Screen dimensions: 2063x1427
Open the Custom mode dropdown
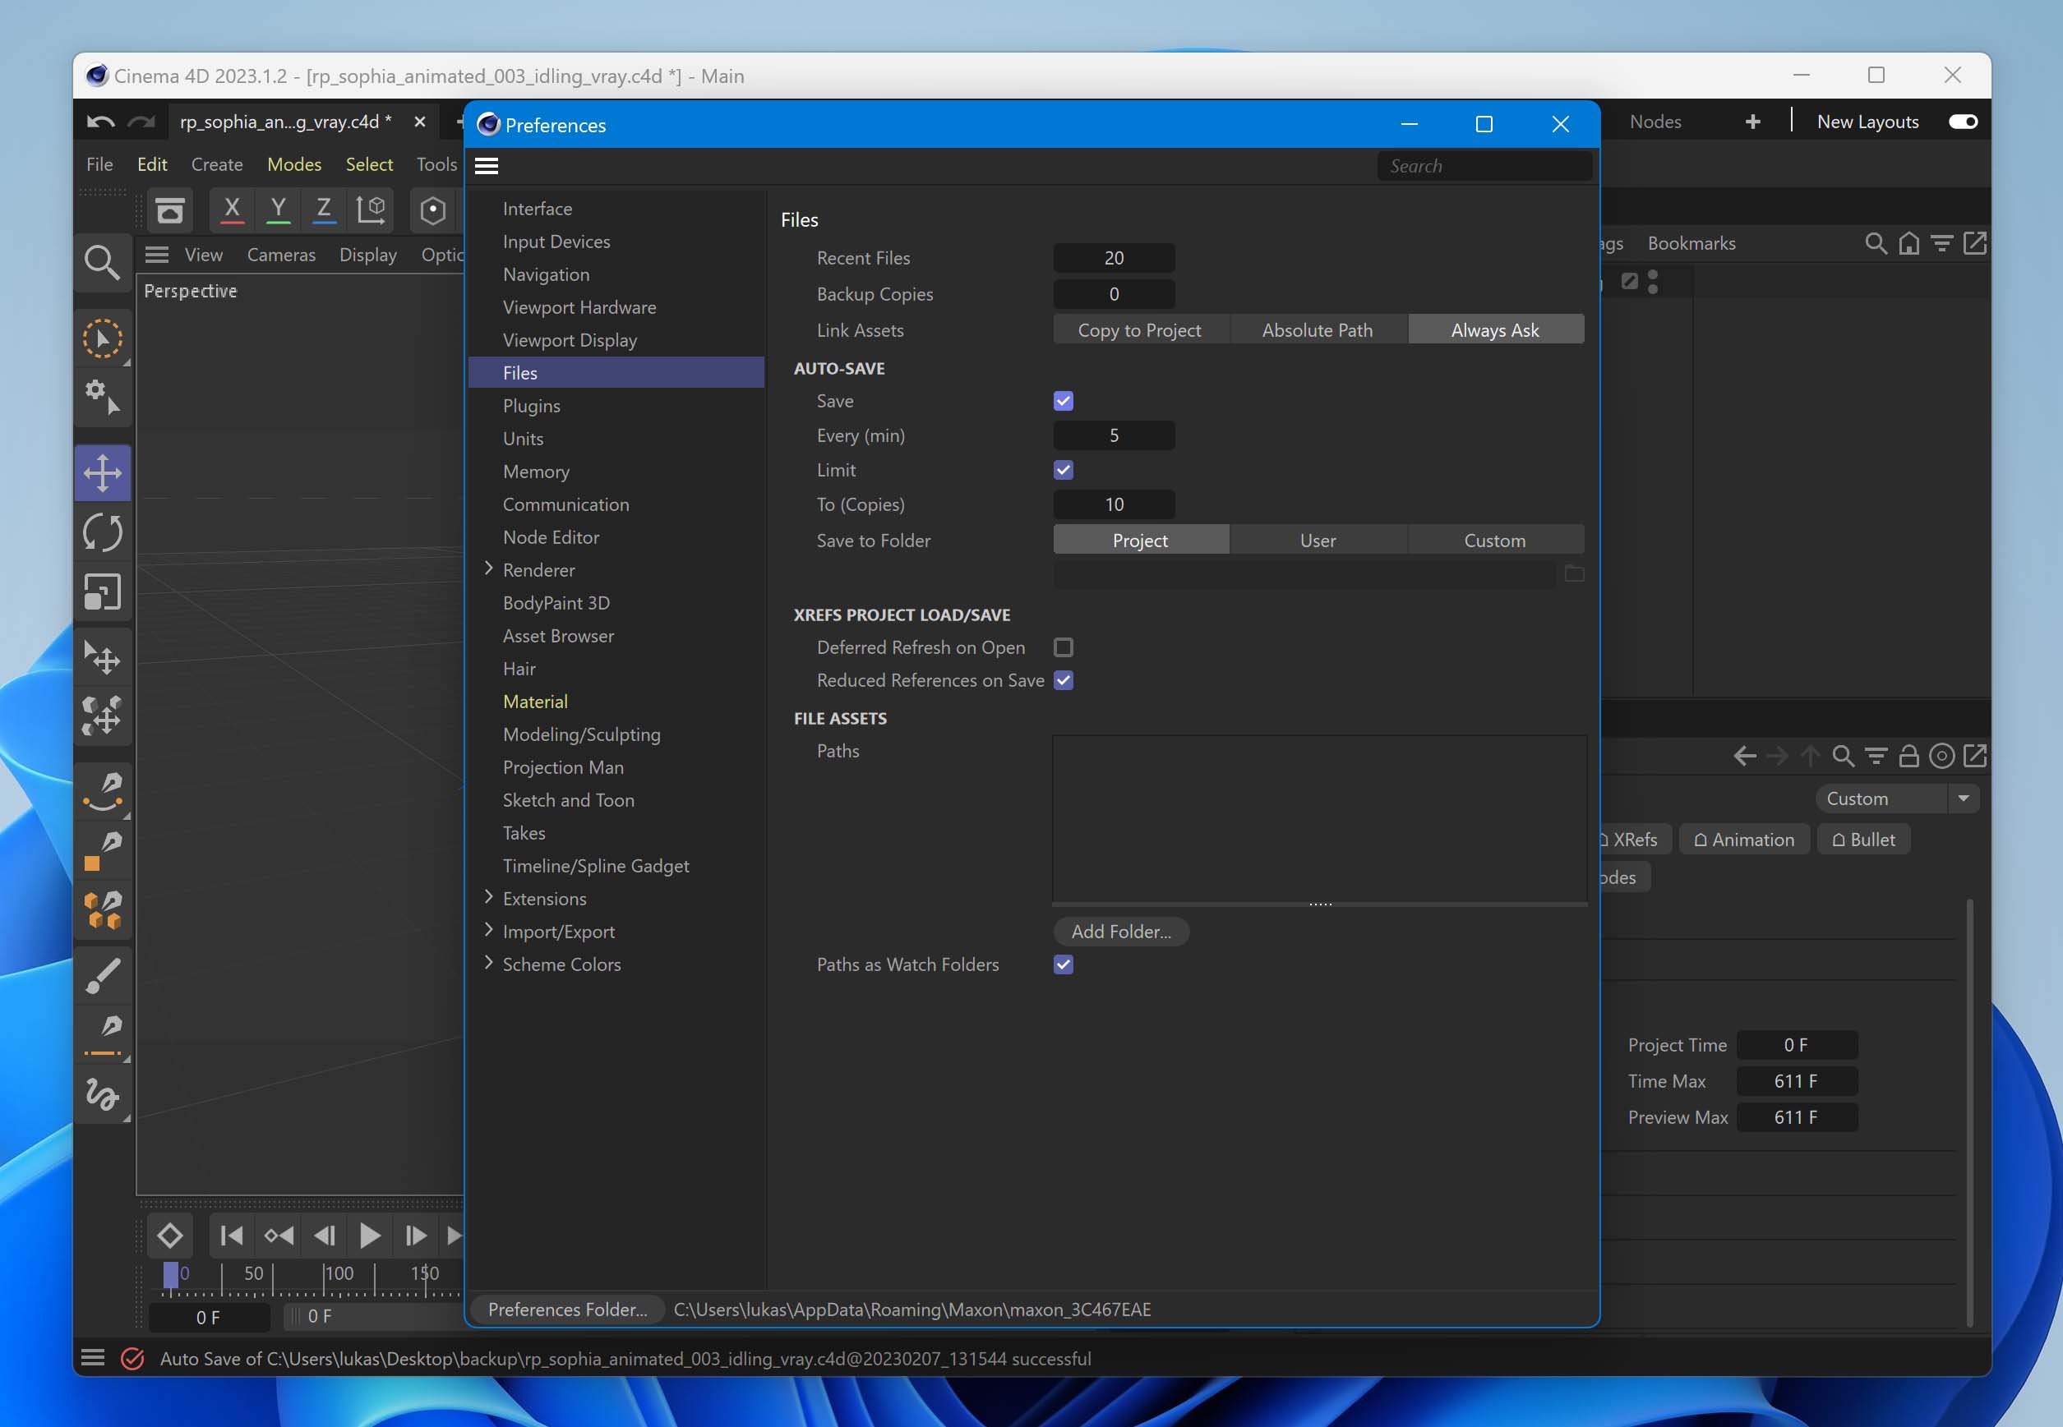point(1897,799)
